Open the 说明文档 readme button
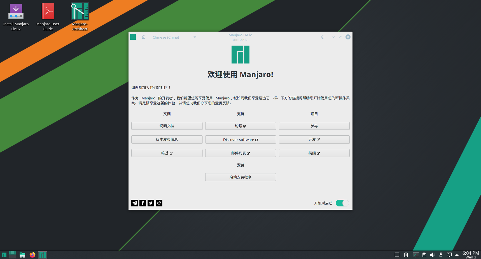The height and width of the screenshot is (259, 481). (167, 126)
